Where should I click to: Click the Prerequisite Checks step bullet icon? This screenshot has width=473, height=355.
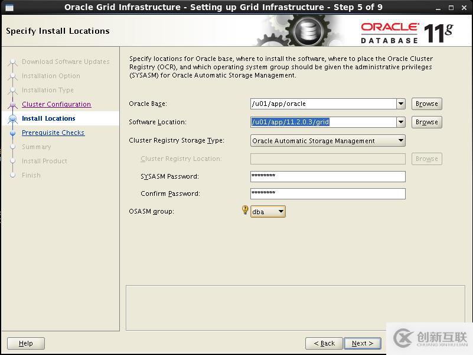click(12, 133)
